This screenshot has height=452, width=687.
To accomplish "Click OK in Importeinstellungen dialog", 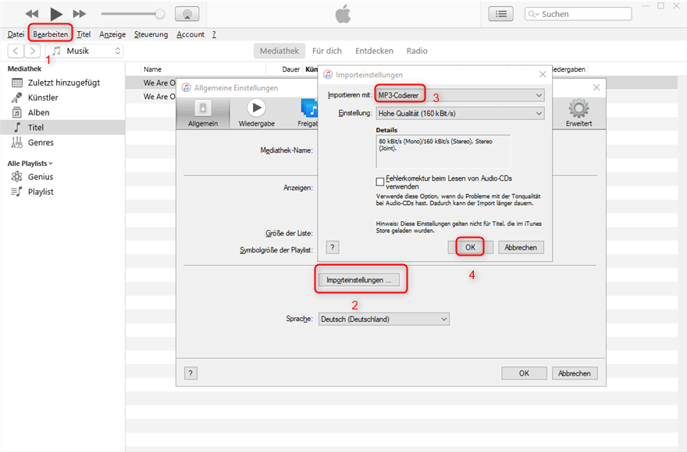I will click(x=470, y=247).
